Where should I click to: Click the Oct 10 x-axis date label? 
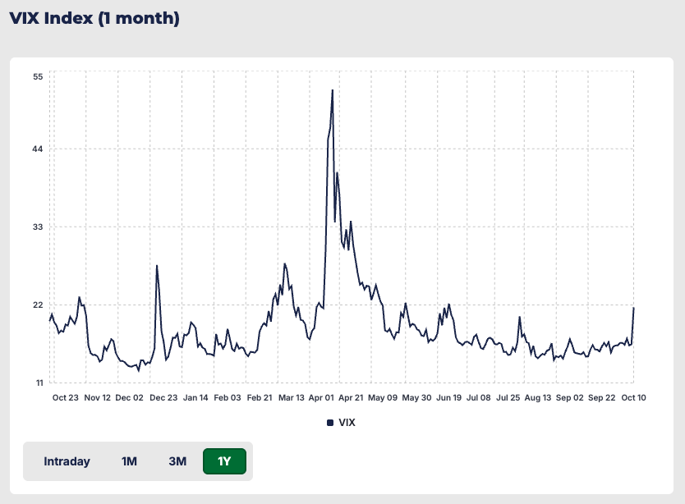coord(633,397)
